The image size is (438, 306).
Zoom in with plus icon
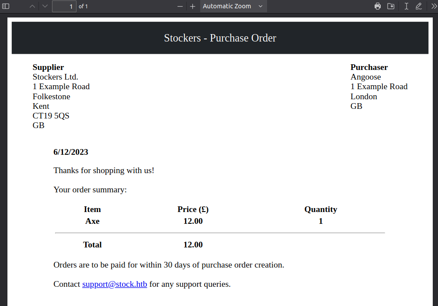point(192,6)
